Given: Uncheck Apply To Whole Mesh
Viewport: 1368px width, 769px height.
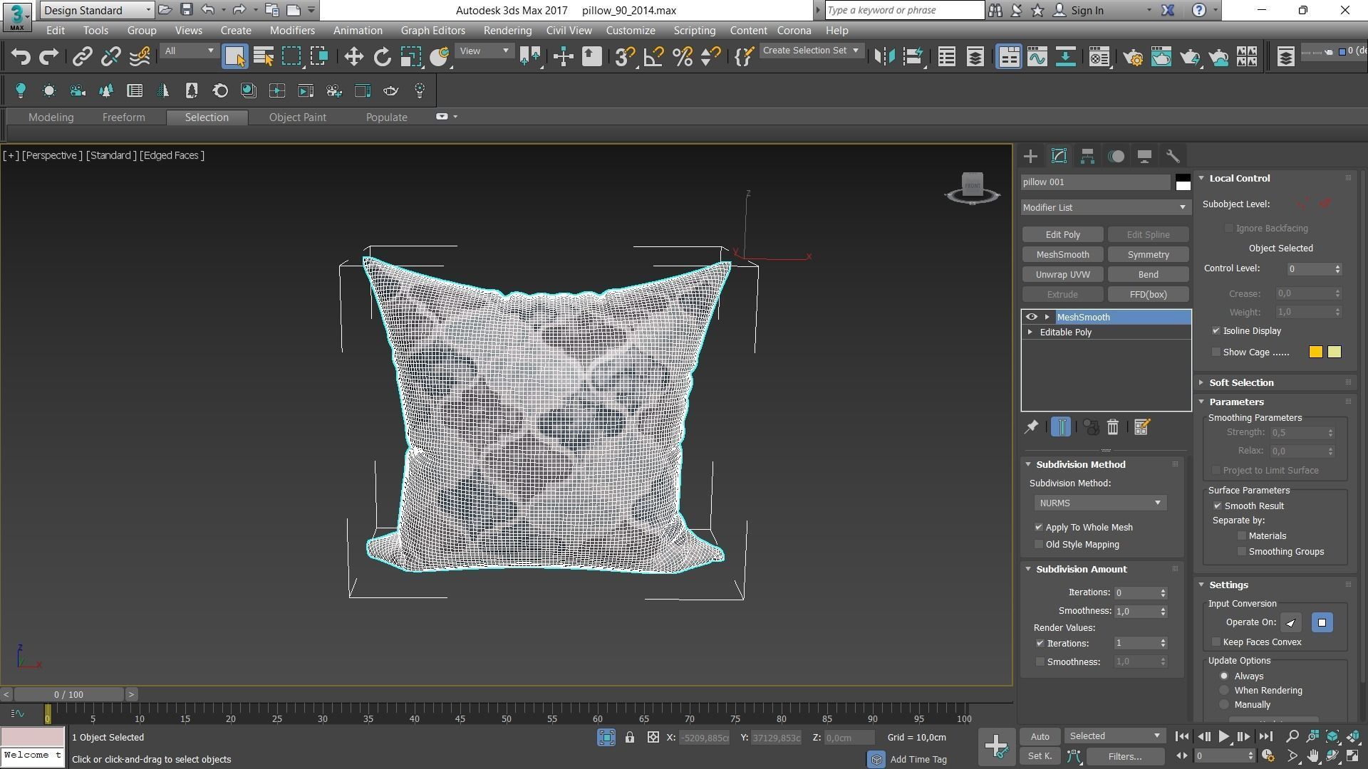Looking at the screenshot, I should point(1039,528).
